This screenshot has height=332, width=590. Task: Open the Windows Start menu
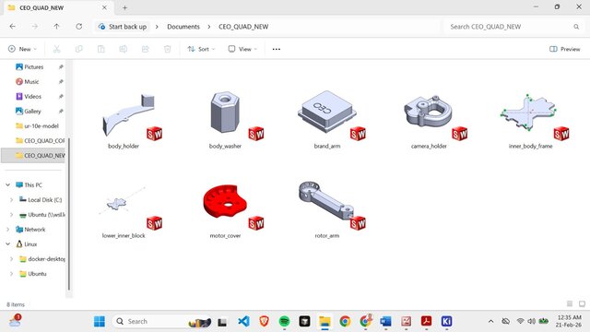coord(100,322)
